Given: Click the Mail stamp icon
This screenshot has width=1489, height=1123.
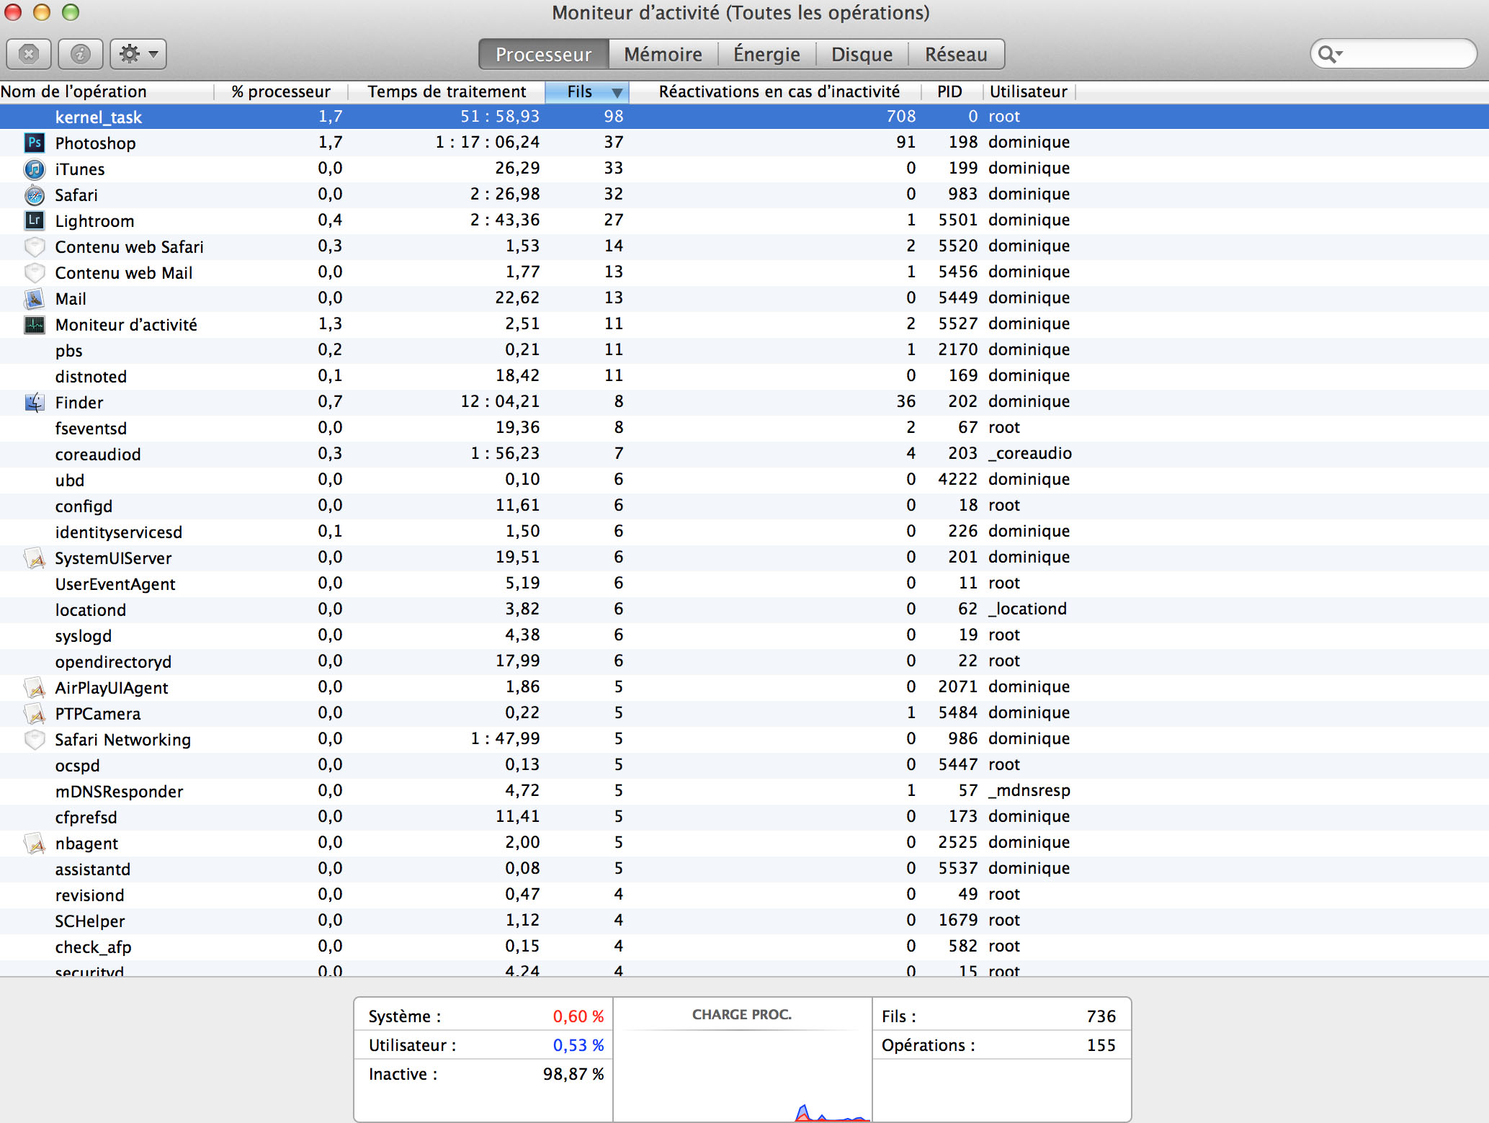Looking at the screenshot, I should pyautogui.click(x=35, y=298).
